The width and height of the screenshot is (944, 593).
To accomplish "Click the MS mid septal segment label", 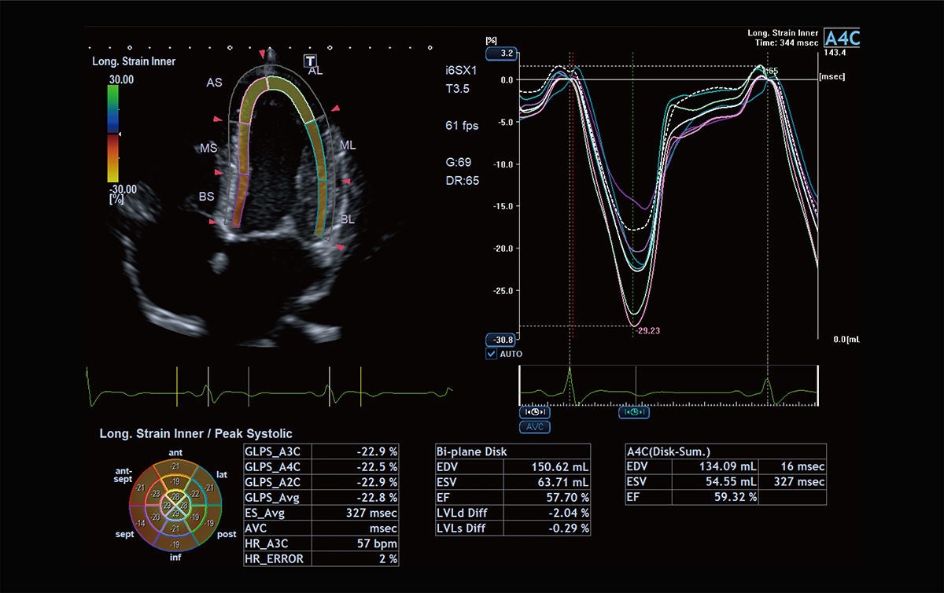I will tap(207, 147).
